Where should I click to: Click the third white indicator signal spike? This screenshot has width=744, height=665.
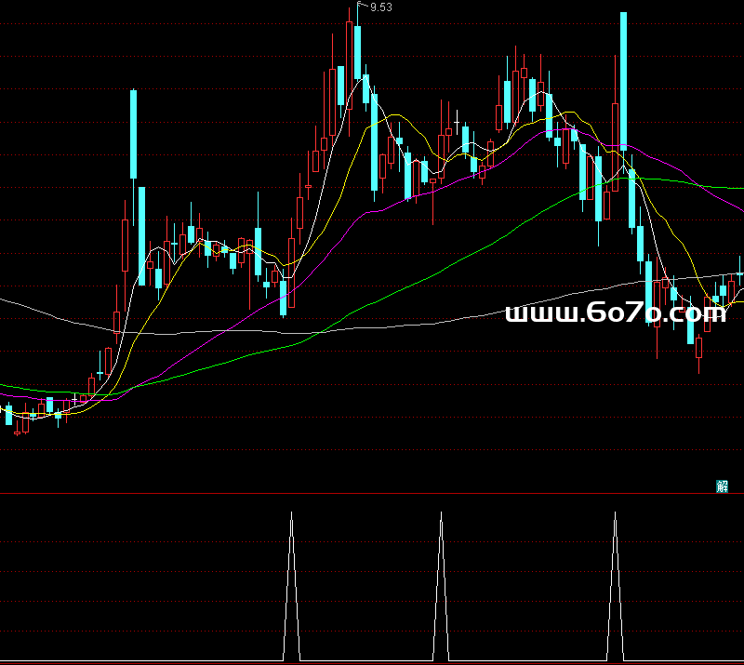pos(615,586)
